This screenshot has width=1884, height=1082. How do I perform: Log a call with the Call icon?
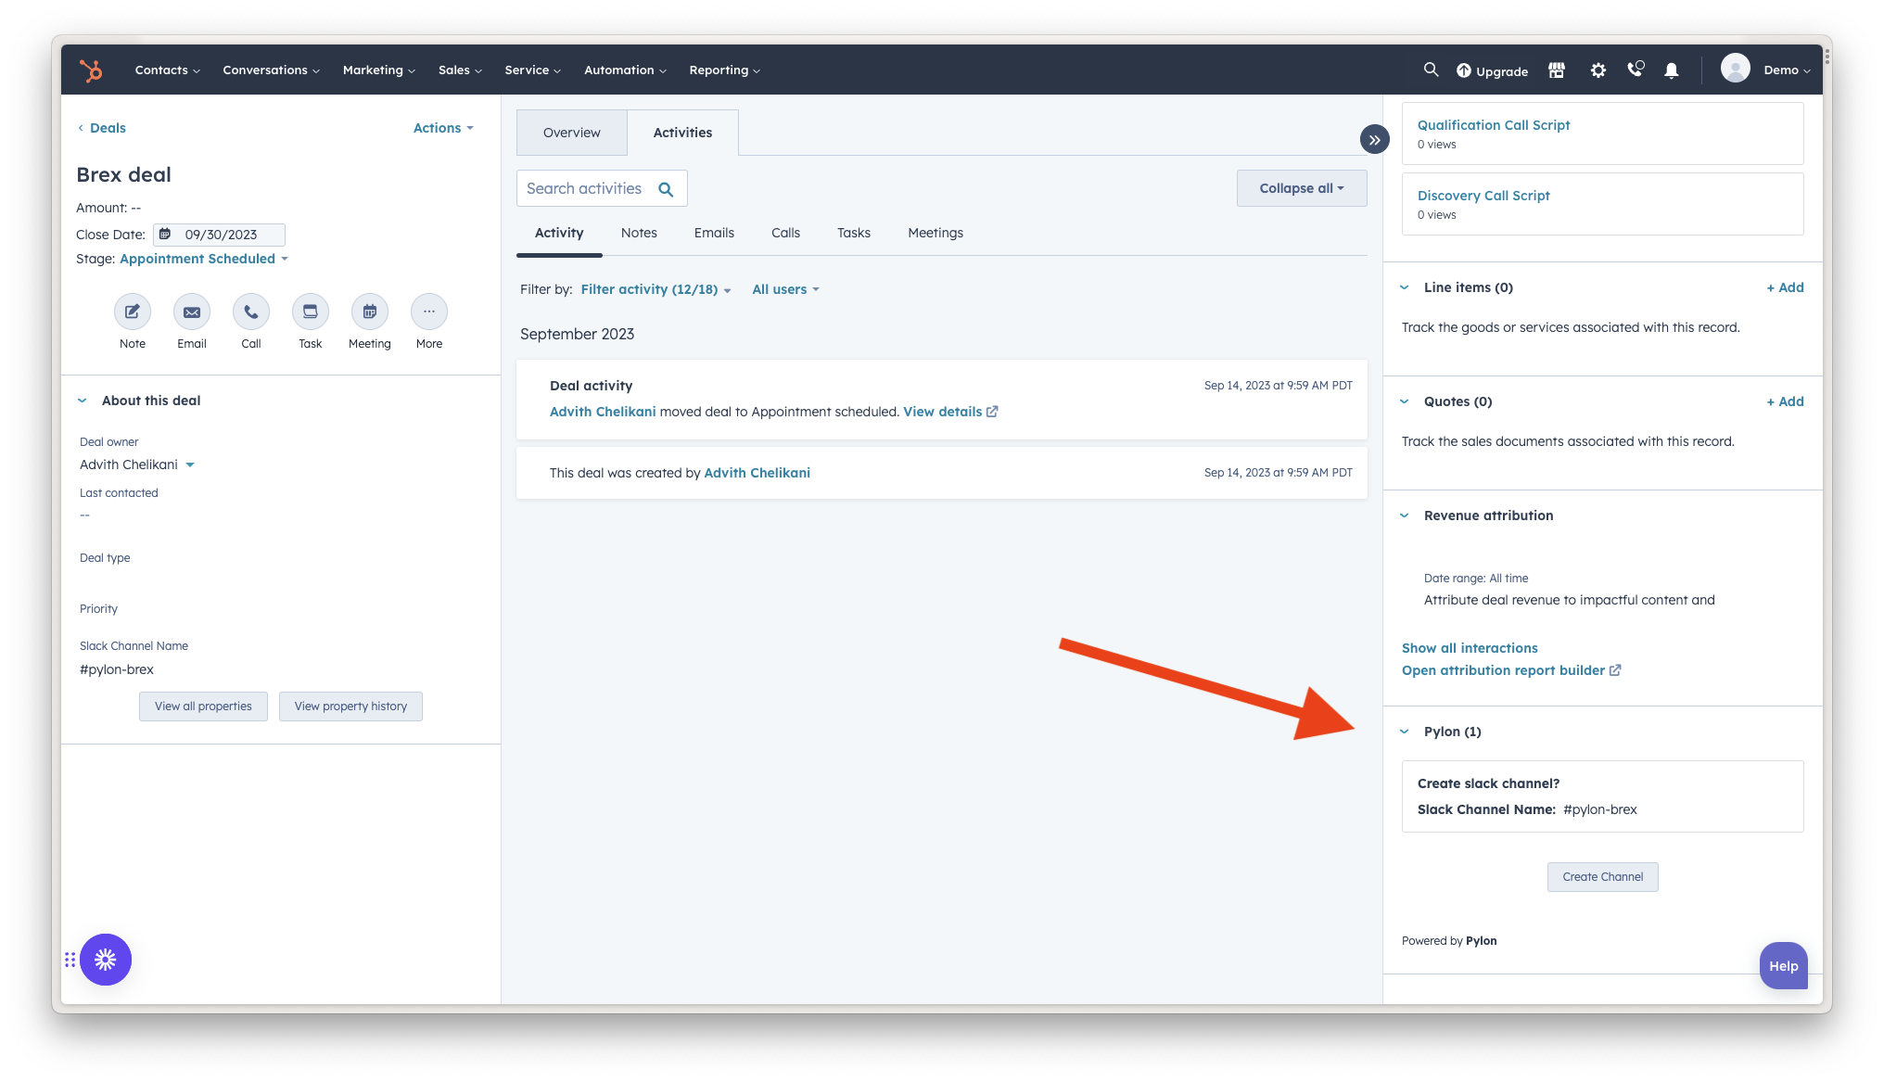coord(250,312)
